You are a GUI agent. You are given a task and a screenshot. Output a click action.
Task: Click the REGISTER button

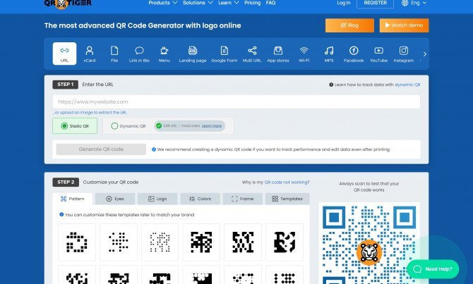coord(375,3)
